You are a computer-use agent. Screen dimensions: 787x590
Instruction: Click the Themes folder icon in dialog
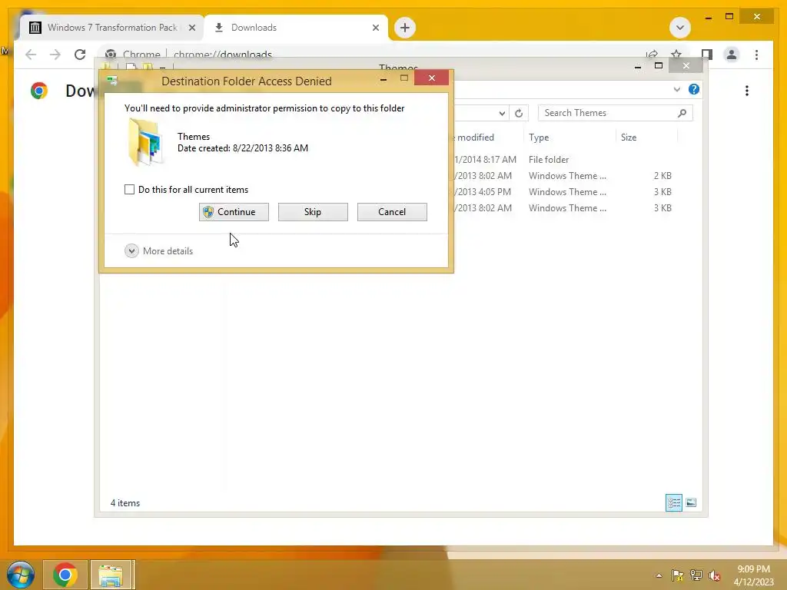point(145,142)
